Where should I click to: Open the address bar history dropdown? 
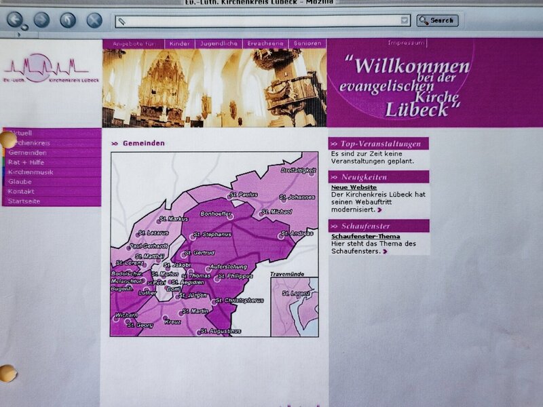(405, 21)
